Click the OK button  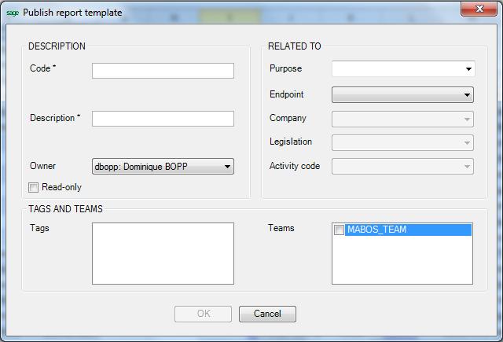click(x=204, y=314)
